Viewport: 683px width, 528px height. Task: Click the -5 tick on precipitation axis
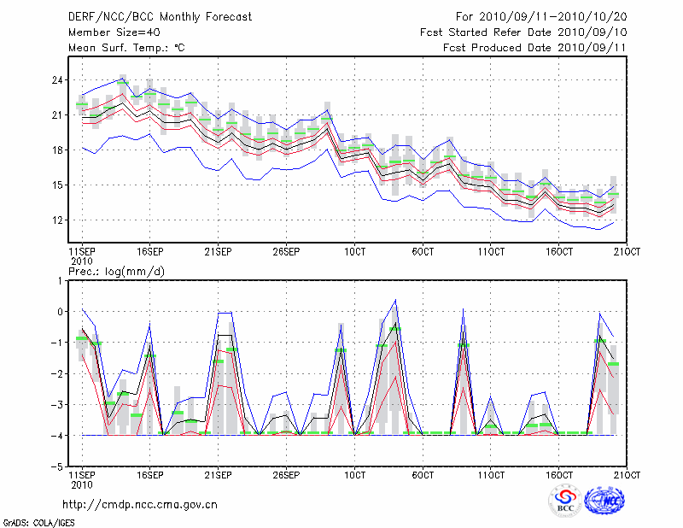[56, 467]
